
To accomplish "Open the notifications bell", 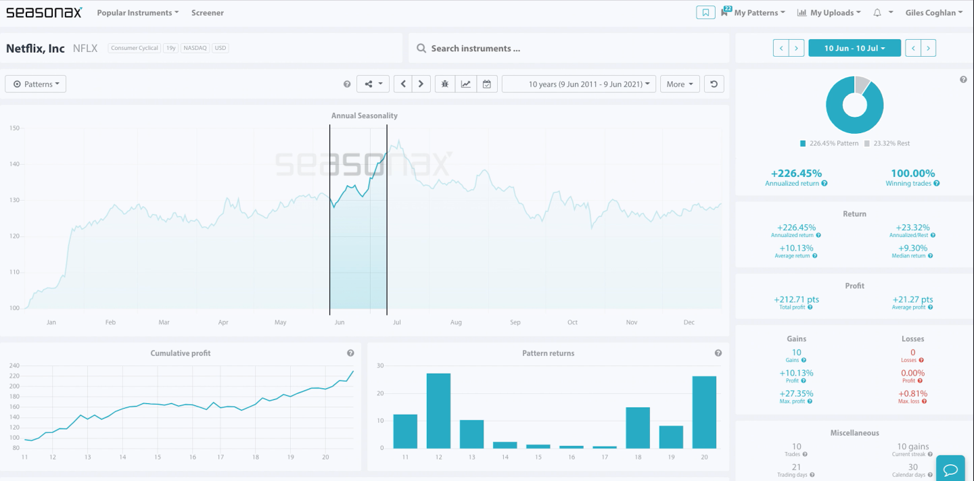I will (x=877, y=12).
